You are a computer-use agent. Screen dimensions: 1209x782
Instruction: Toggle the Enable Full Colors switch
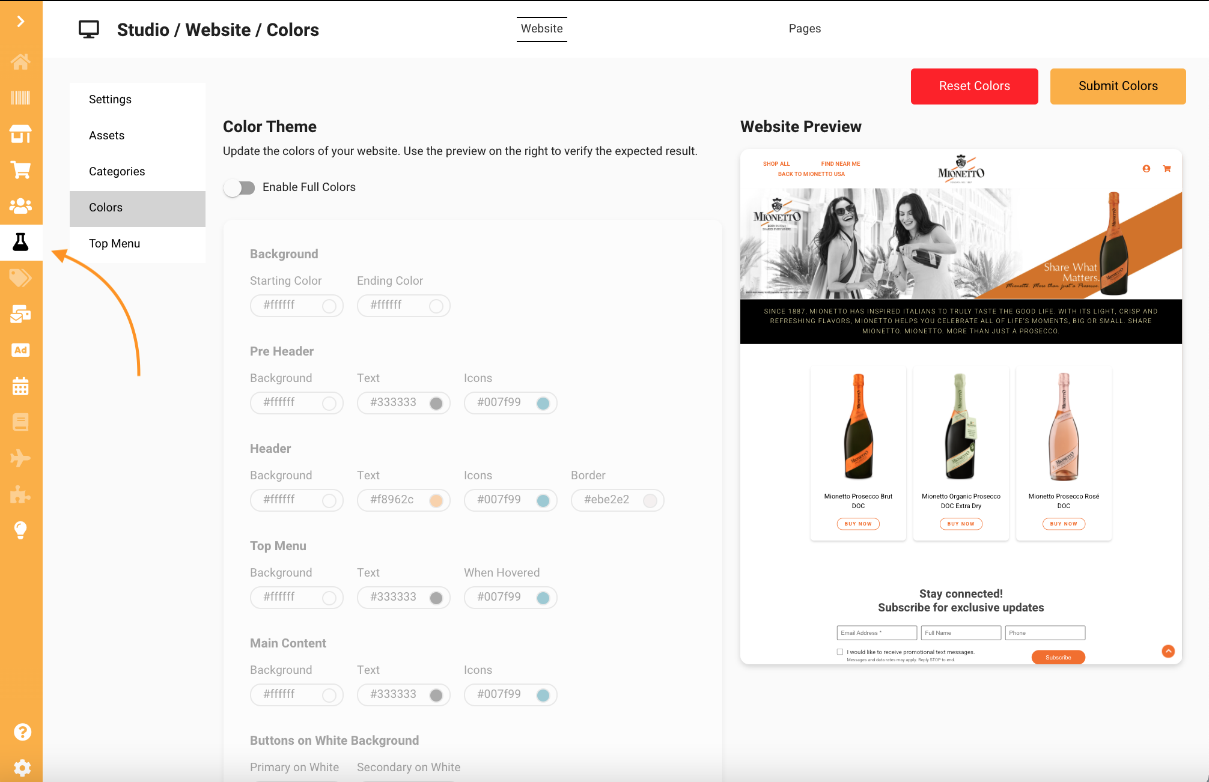(x=239, y=187)
